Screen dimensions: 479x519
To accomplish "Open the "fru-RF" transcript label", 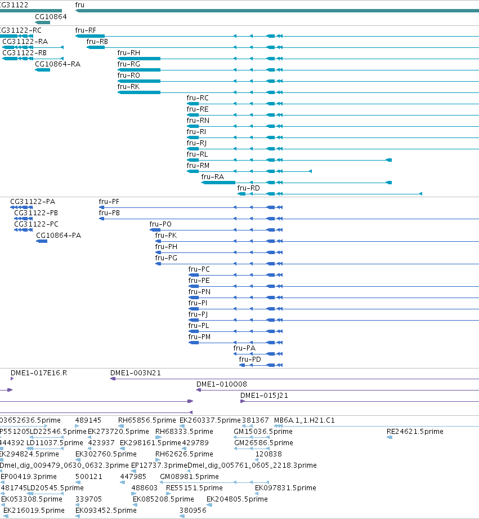I will pyautogui.click(x=86, y=30).
